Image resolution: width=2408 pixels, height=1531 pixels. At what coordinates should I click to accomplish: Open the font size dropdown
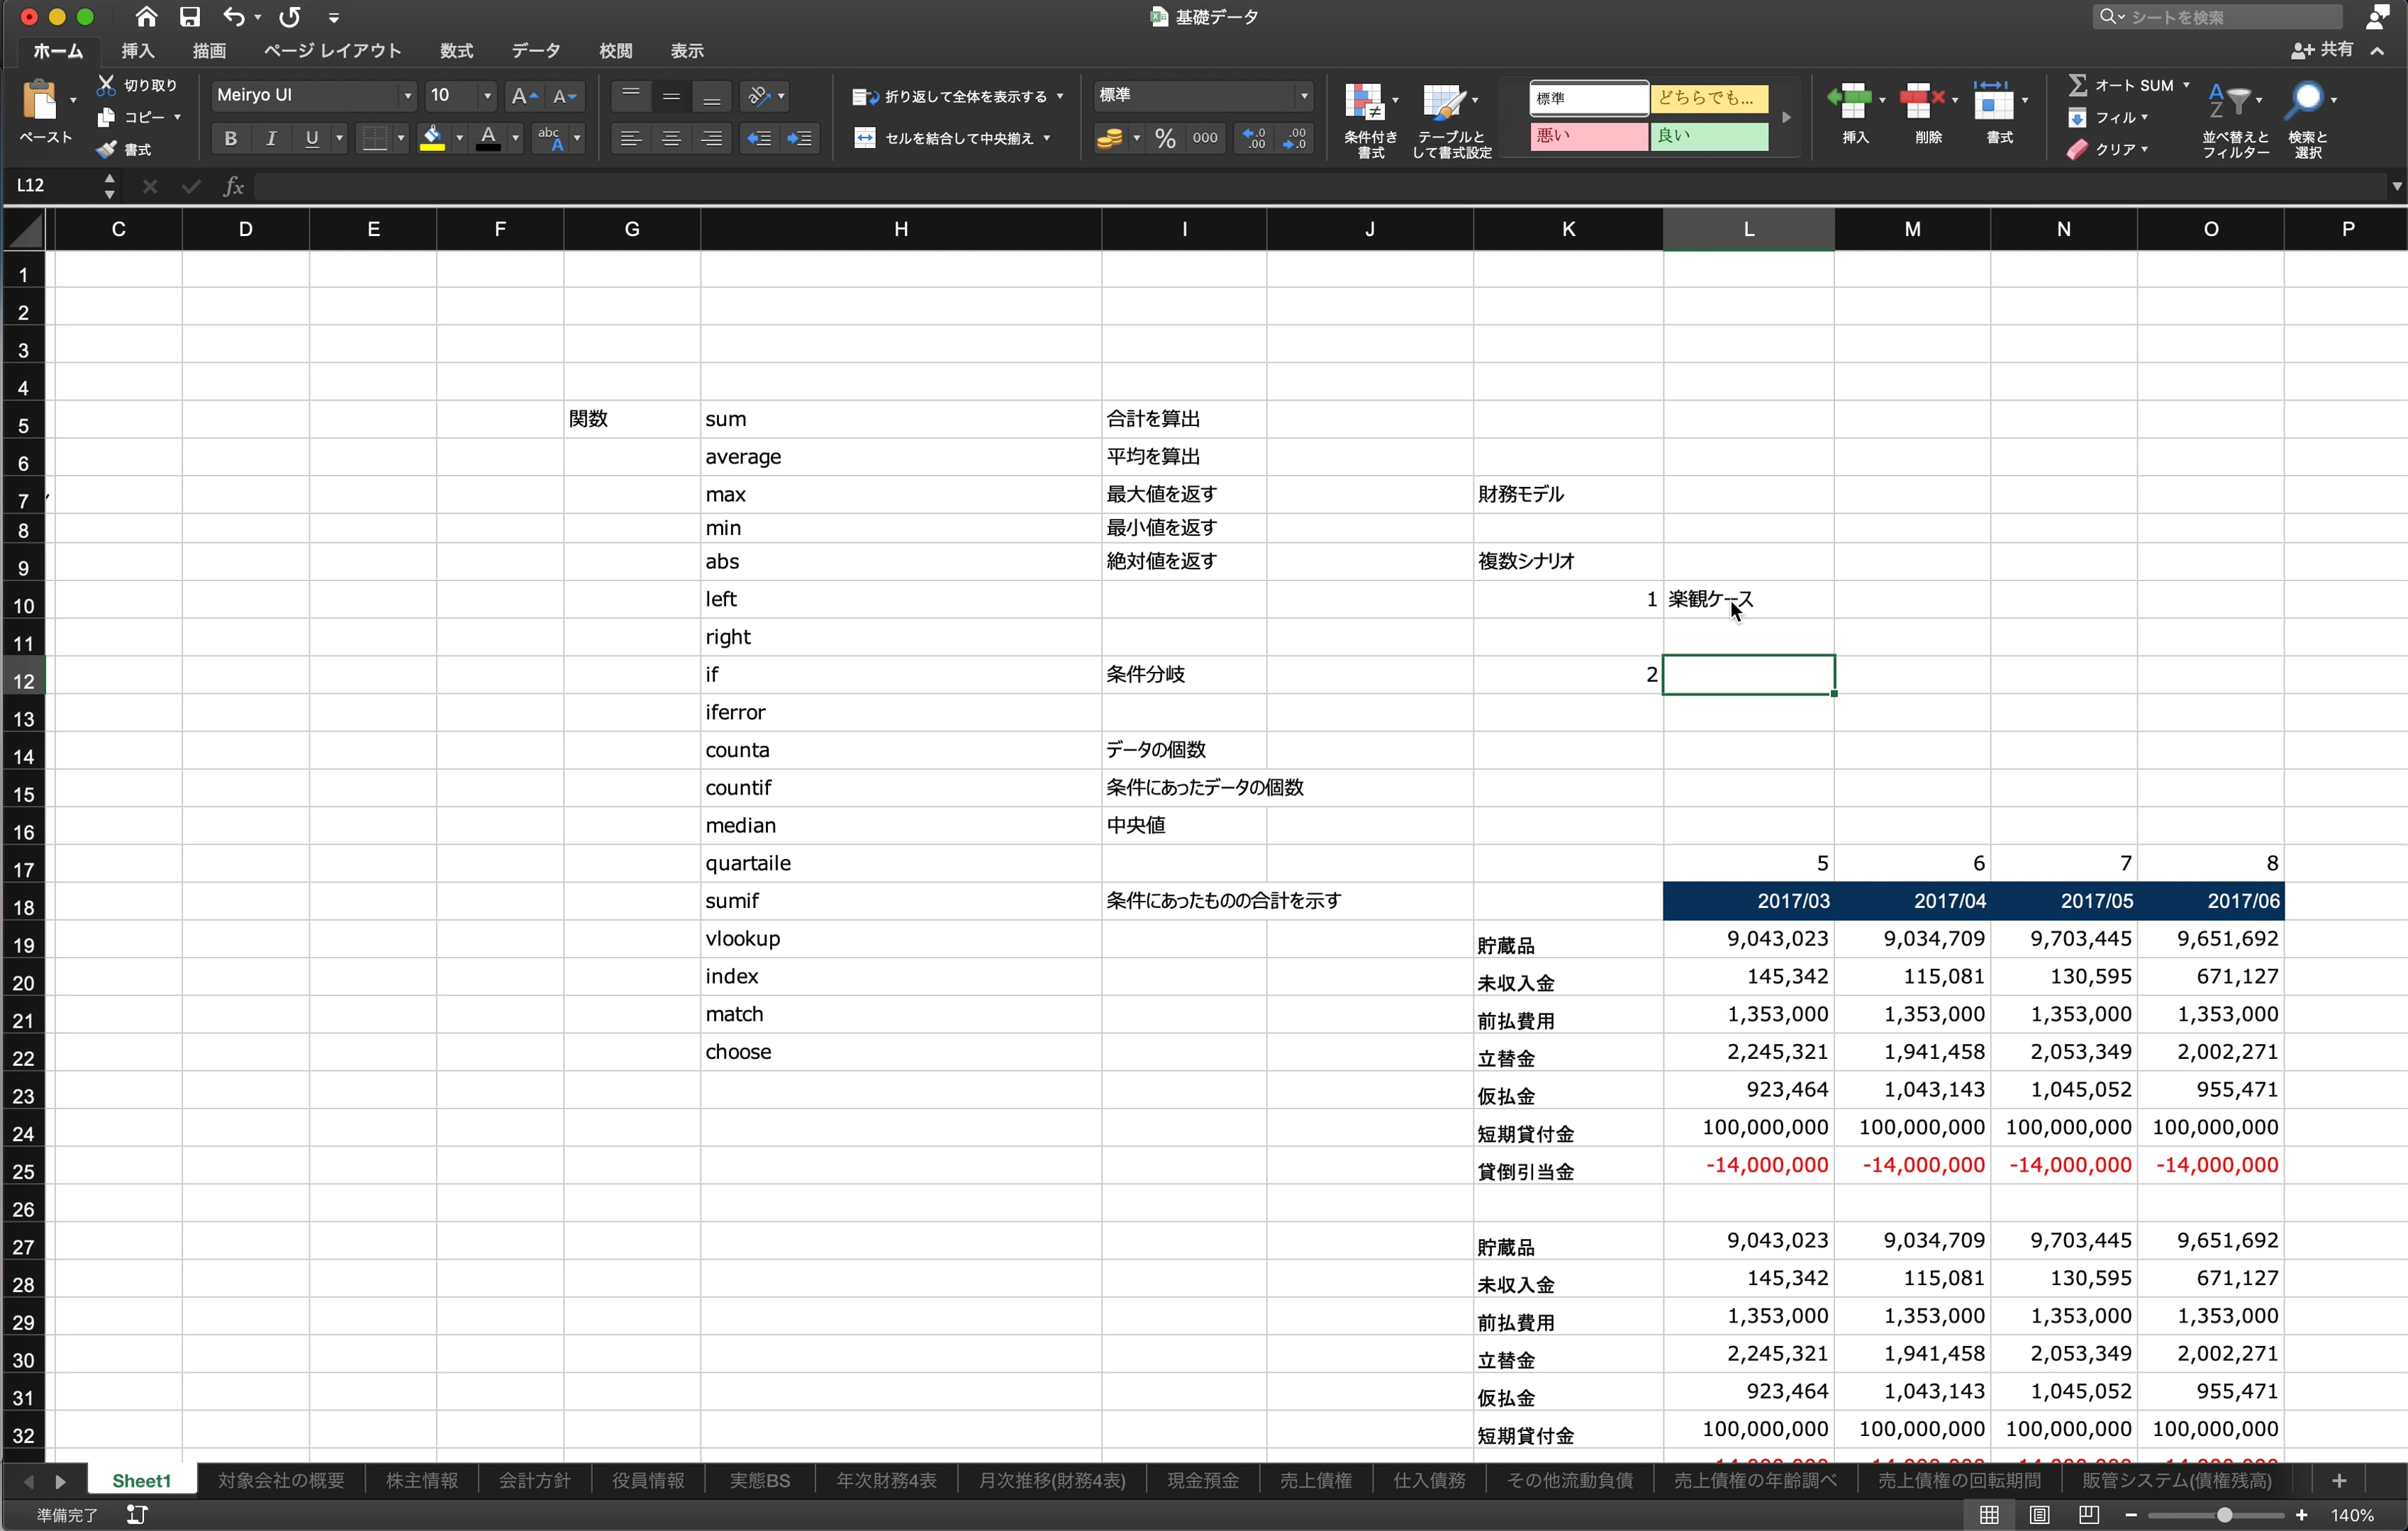click(487, 96)
